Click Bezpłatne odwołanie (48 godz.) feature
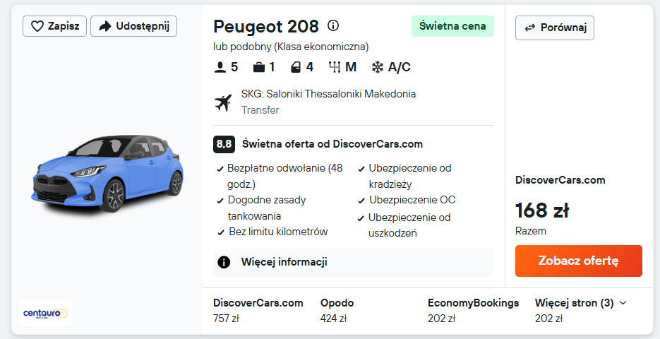Screen dimensions: 660x339 pos(284,176)
